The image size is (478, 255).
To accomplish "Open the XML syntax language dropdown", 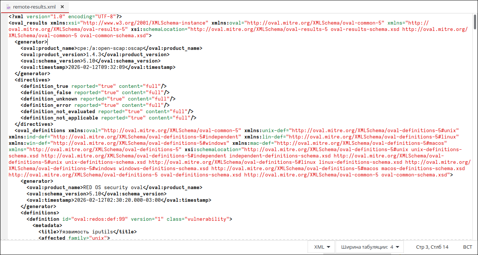I will pyautogui.click(x=323, y=247).
